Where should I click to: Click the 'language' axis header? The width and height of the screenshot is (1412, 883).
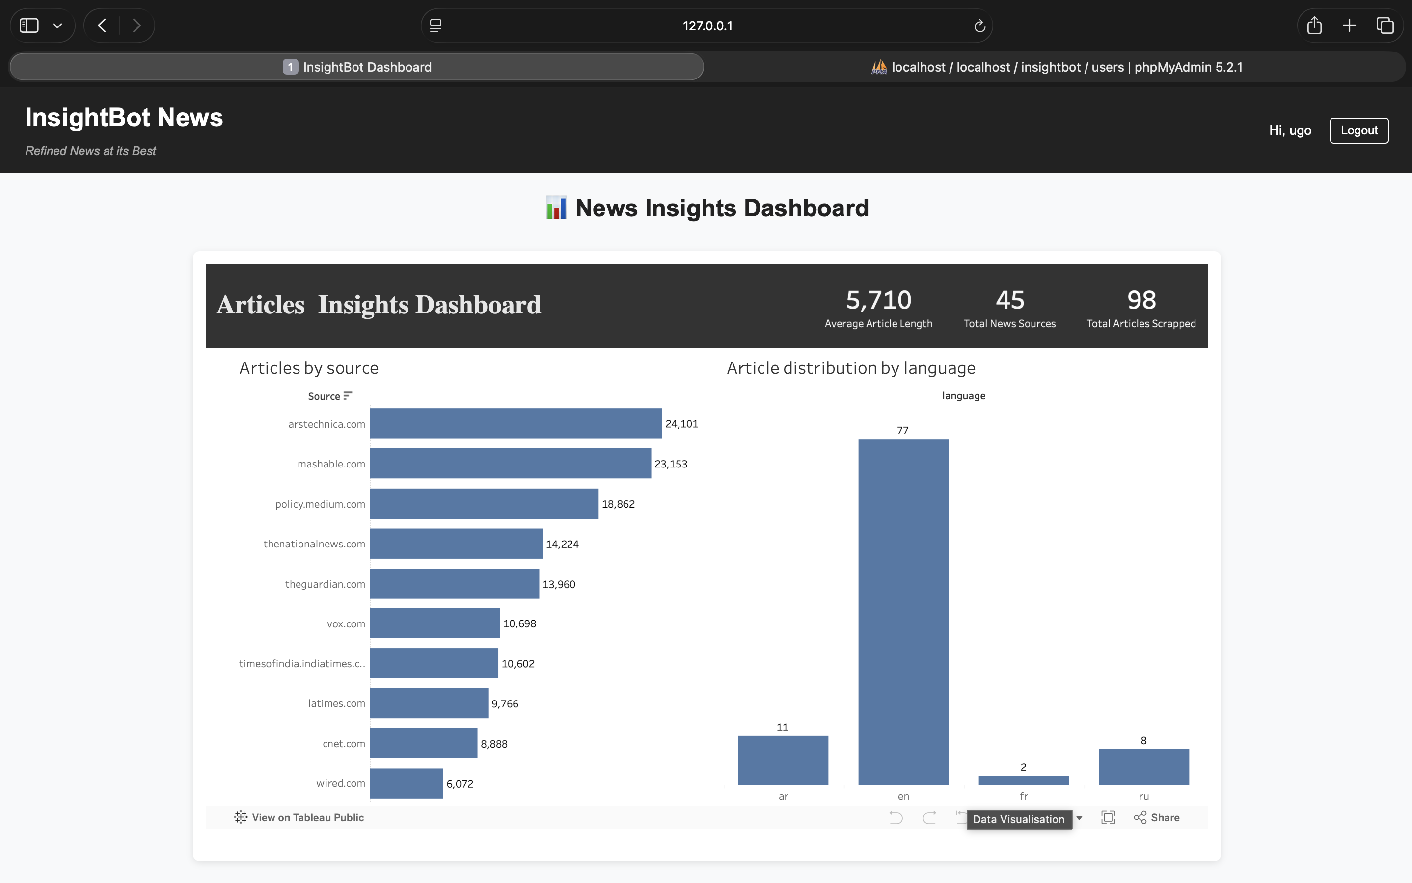coord(963,396)
